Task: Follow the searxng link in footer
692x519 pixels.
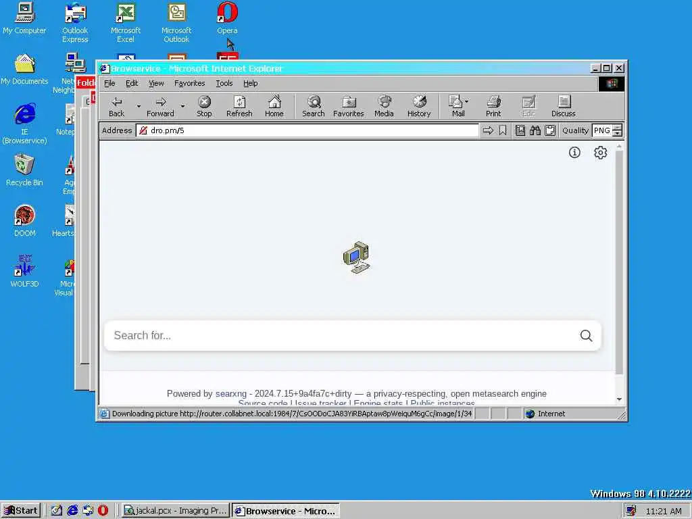Action: 231,394
